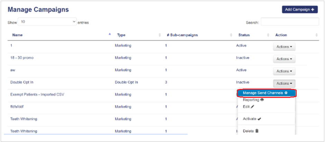325x142 pixels.
Task: Click 'Inactive' status for 18 - 30 promo
Action: pyautogui.click(x=242, y=58)
